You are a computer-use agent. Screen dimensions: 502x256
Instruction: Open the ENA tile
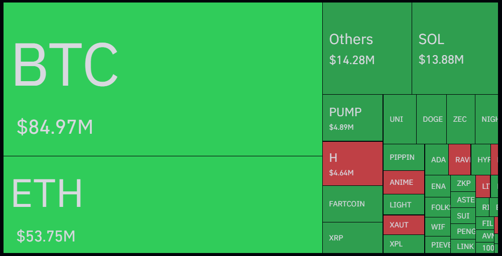(438, 186)
